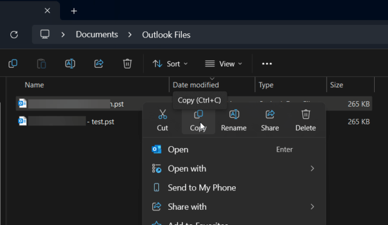Select Send to My Phone menu entry
This screenshot has height=225, width=388.
click(234, 187)
